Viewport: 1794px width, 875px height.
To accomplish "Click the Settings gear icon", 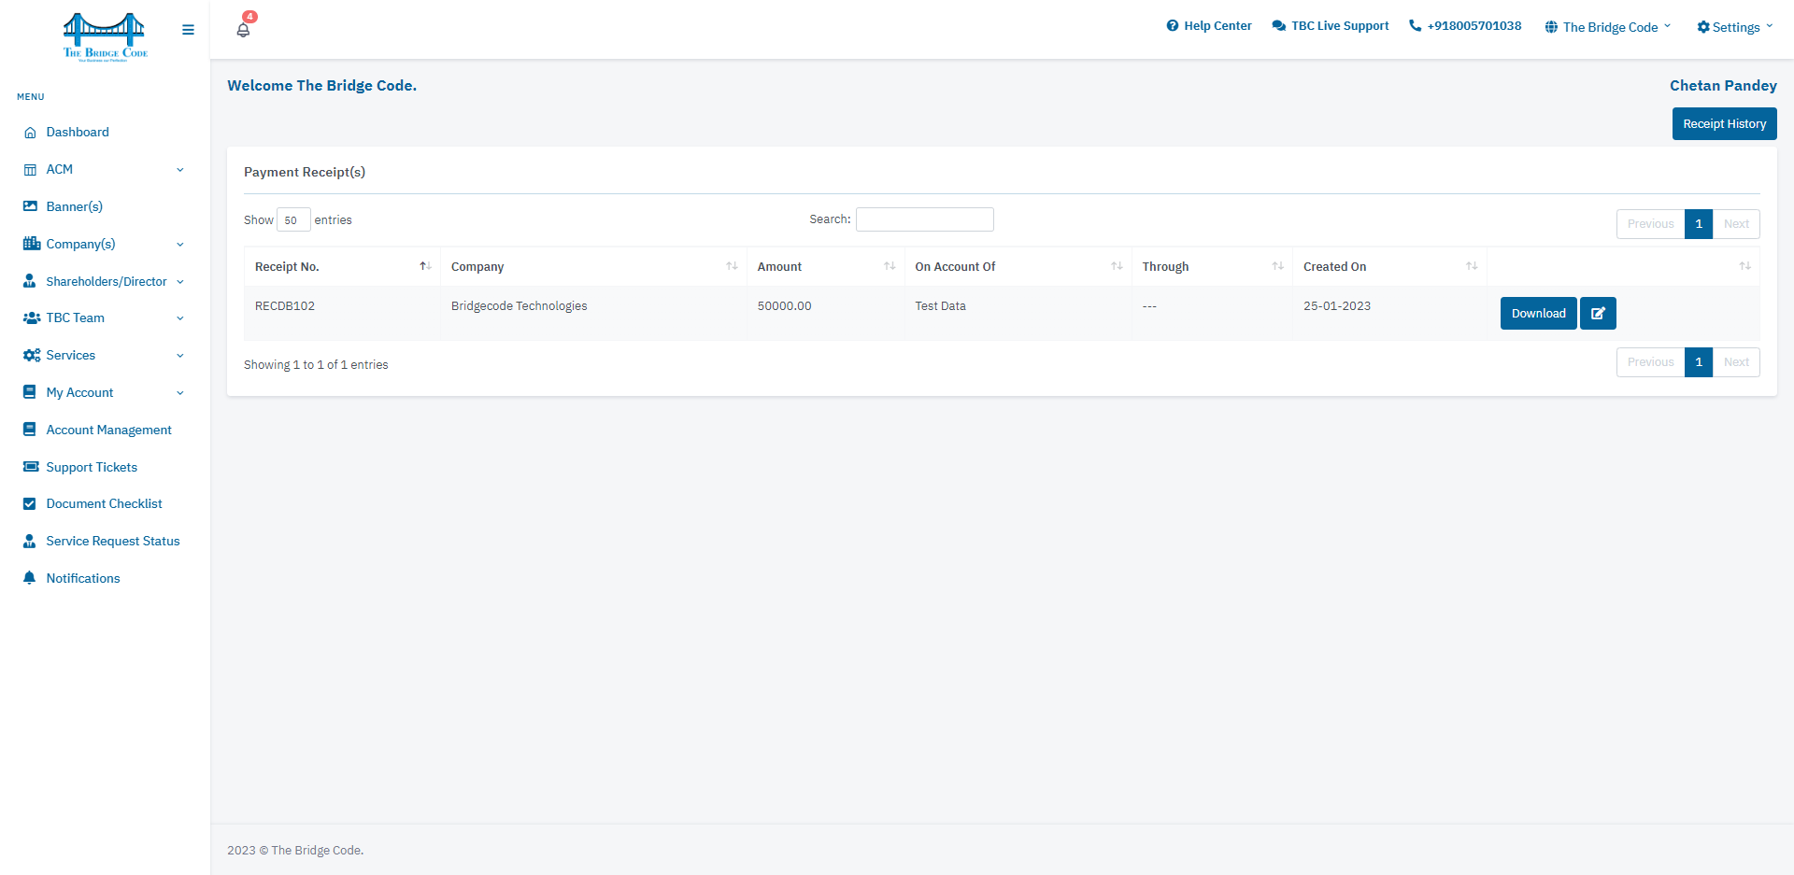I will coord(1703,27).
